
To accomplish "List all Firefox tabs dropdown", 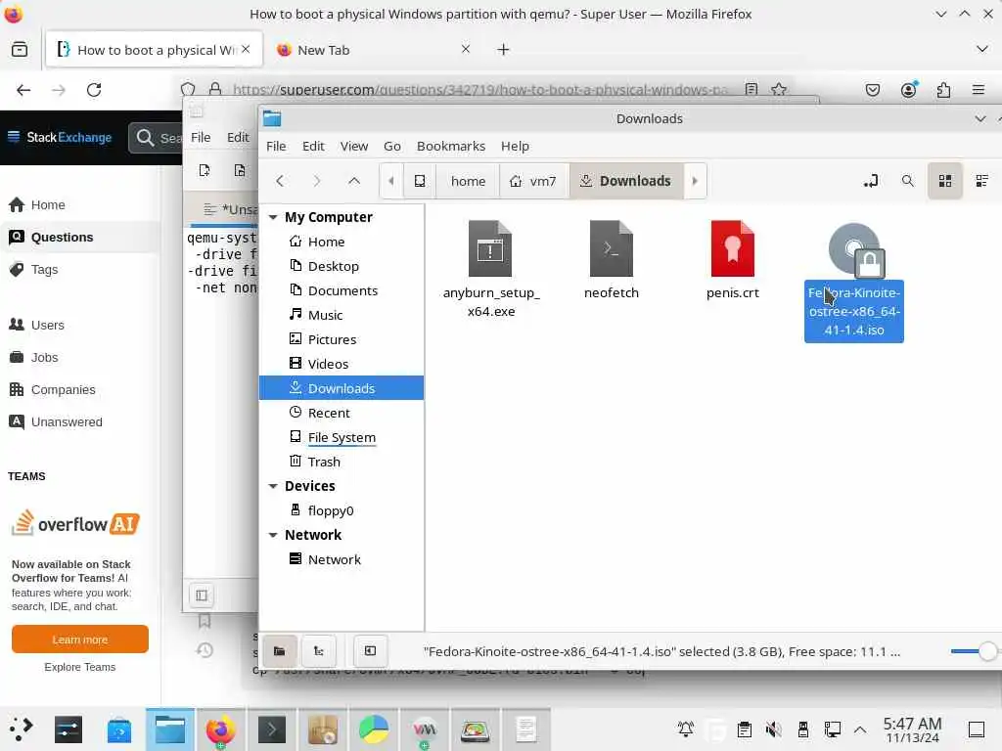I will 982,49.
